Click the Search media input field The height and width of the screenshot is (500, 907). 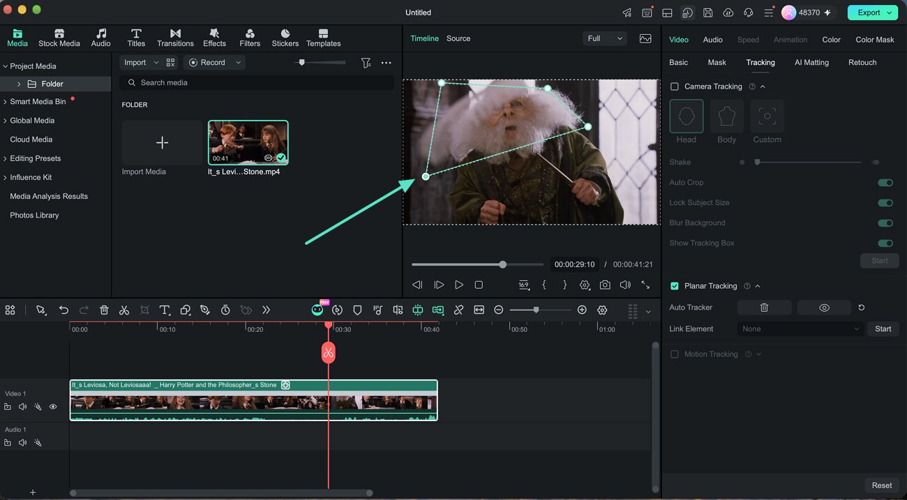[257, 83]
